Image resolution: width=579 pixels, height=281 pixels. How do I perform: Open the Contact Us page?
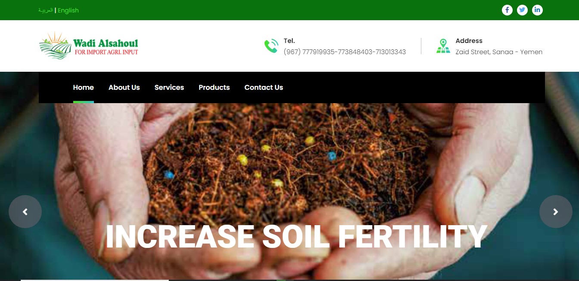coord(264,87)
